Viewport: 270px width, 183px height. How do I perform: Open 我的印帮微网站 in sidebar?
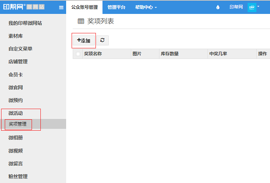pyautogui.click(x=25, y=23)
